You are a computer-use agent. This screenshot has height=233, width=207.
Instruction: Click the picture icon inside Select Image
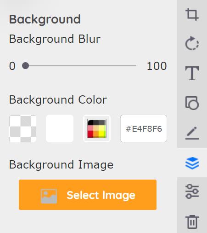click(x=49, y=196)
